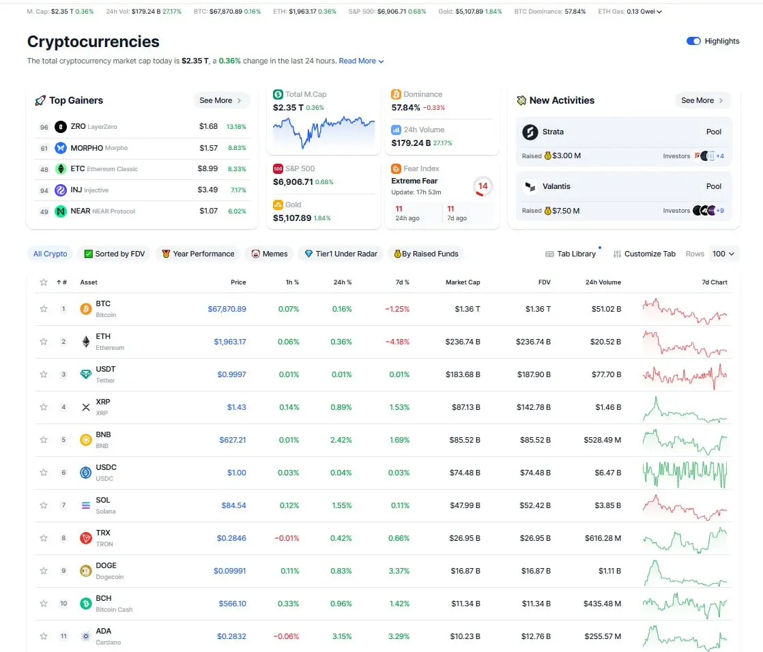This screenshot has height=652, width=763.
Task: Open USDC 7d chart sparkline
Action: [685, 473]
